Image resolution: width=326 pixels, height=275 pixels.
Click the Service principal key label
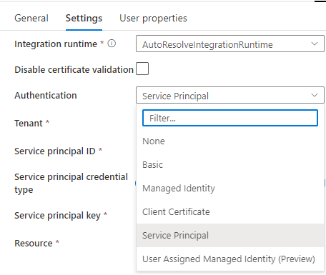tap(57, 216)
